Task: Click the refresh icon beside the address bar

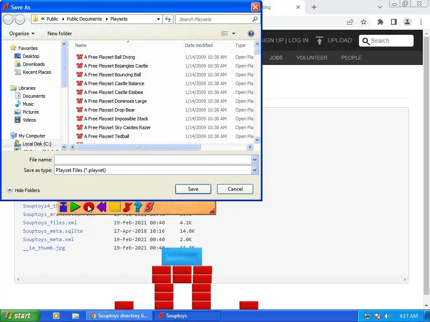Action: (168, 19)
